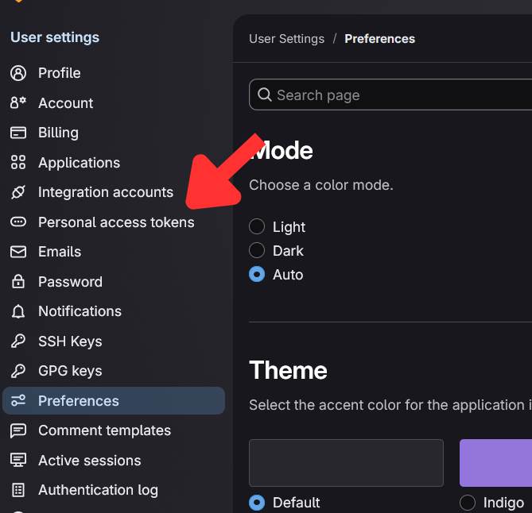Click the Profile icon in sidebar

pos(18,73)
